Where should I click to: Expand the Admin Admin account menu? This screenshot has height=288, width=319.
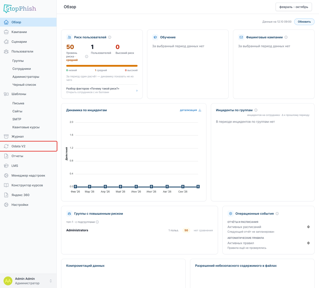(x=51, y=281)
